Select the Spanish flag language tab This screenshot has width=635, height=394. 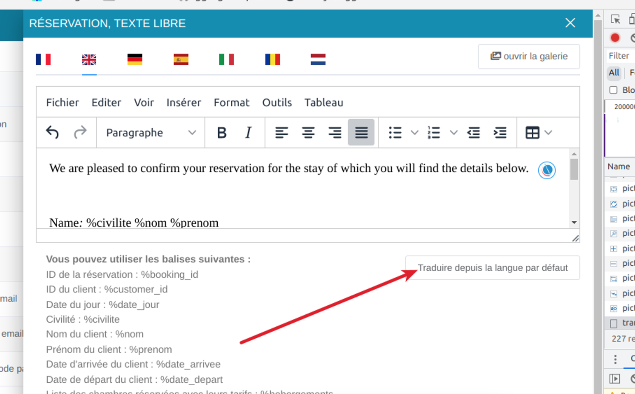181,59
